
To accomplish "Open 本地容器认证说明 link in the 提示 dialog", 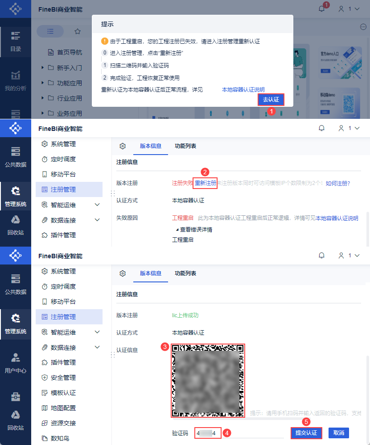I will (x=243, y=90).
